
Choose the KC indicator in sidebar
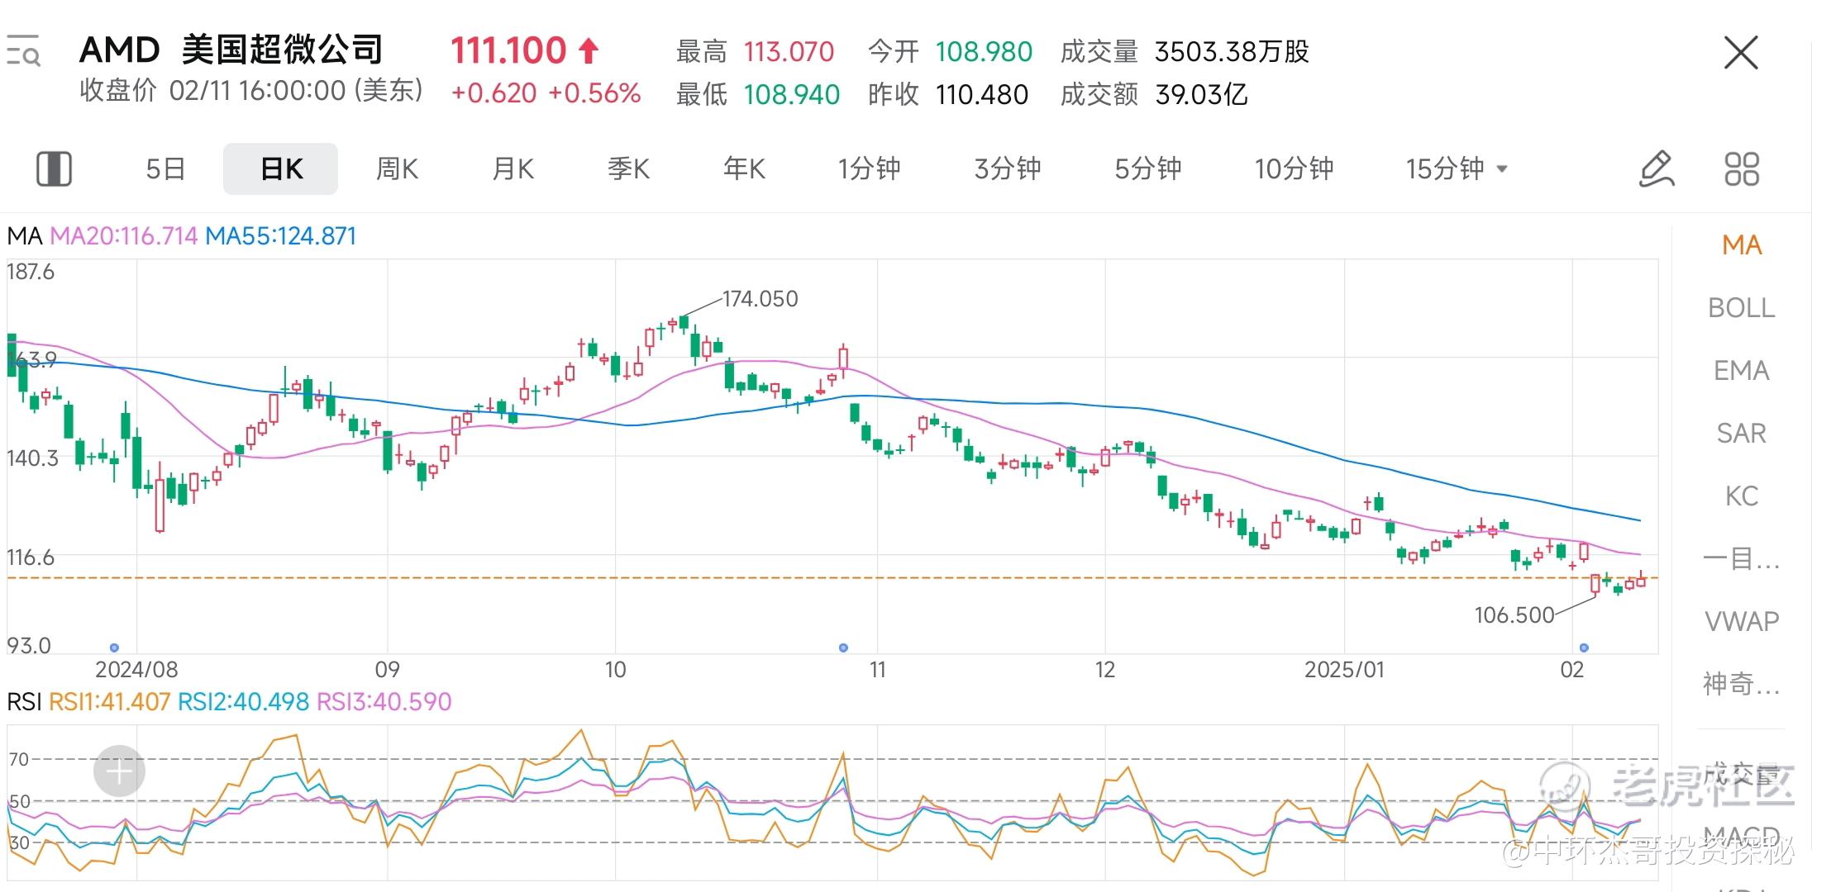click(1741, 496)
